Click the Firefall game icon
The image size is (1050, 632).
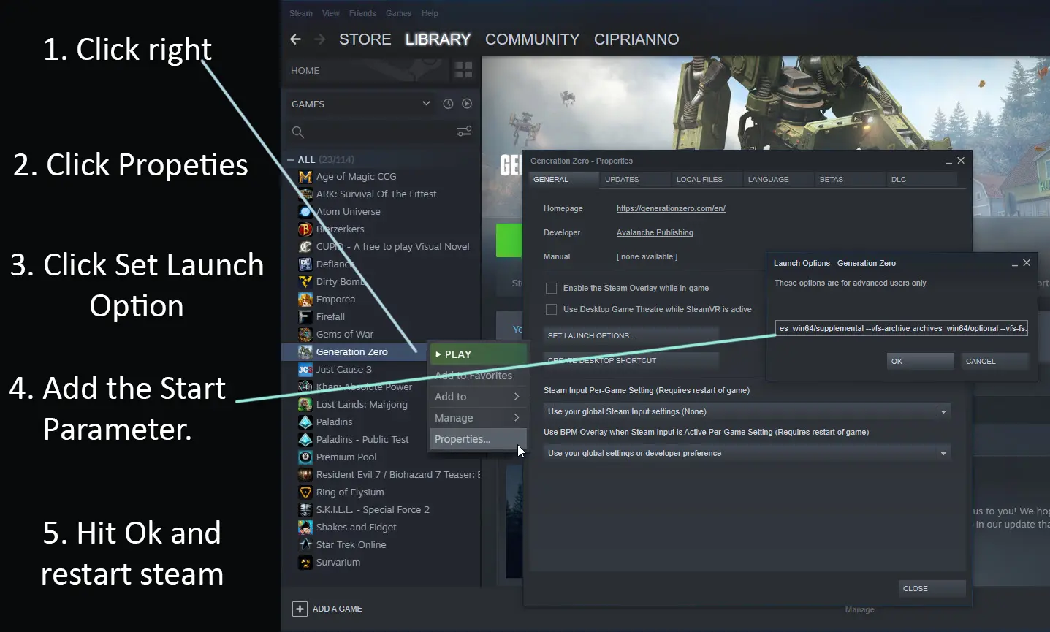305,317
